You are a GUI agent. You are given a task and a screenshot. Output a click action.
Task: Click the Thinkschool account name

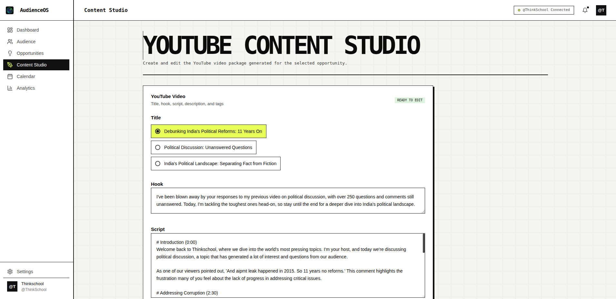coord(32,284)
